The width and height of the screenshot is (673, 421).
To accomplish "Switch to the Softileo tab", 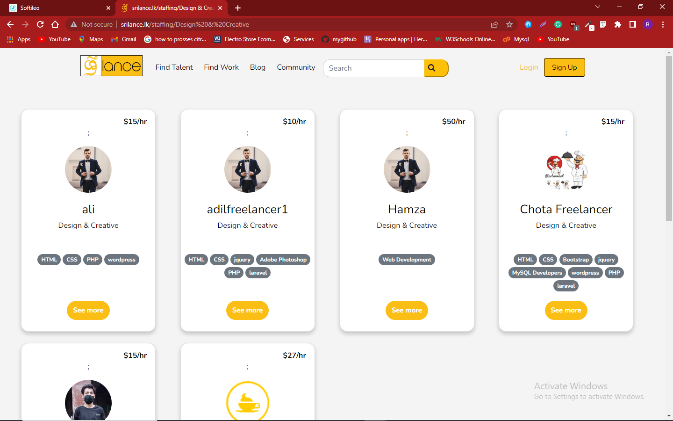I will [56, 8].
